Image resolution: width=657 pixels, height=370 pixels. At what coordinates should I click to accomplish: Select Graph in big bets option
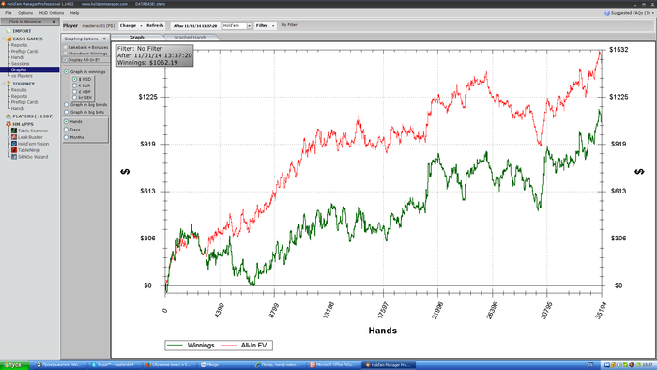pos(67,112)
